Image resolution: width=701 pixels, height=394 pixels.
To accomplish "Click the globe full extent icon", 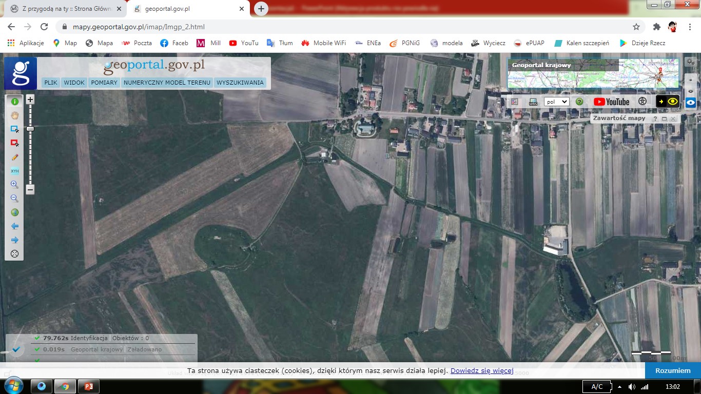I will pos(14,212).
